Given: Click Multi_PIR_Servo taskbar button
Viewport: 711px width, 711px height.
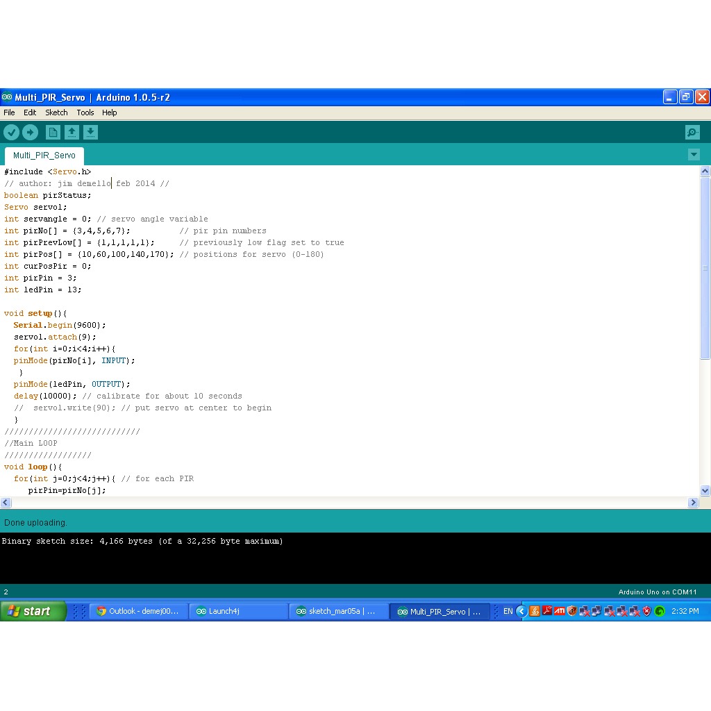Looking at the screenshot, I should pos(440,611).
